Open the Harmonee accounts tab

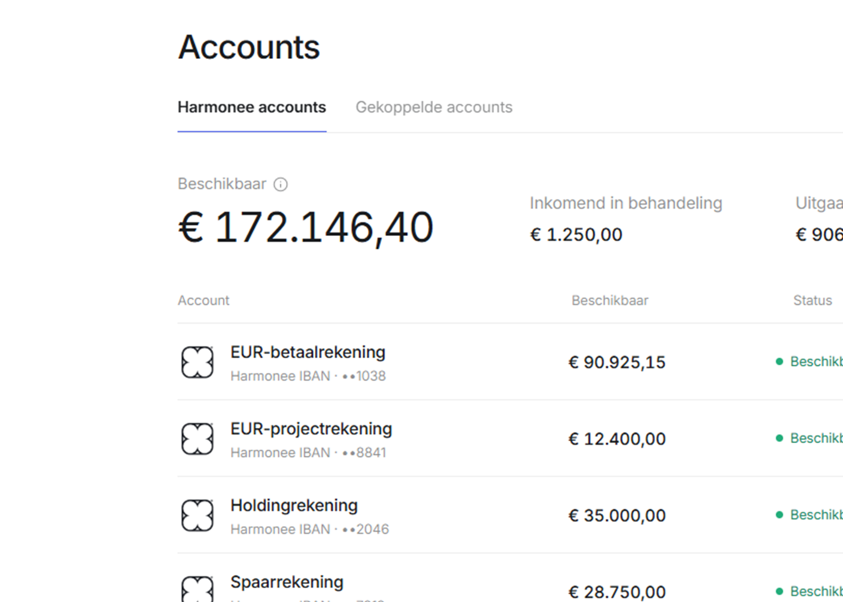click(x=252, y=107)
